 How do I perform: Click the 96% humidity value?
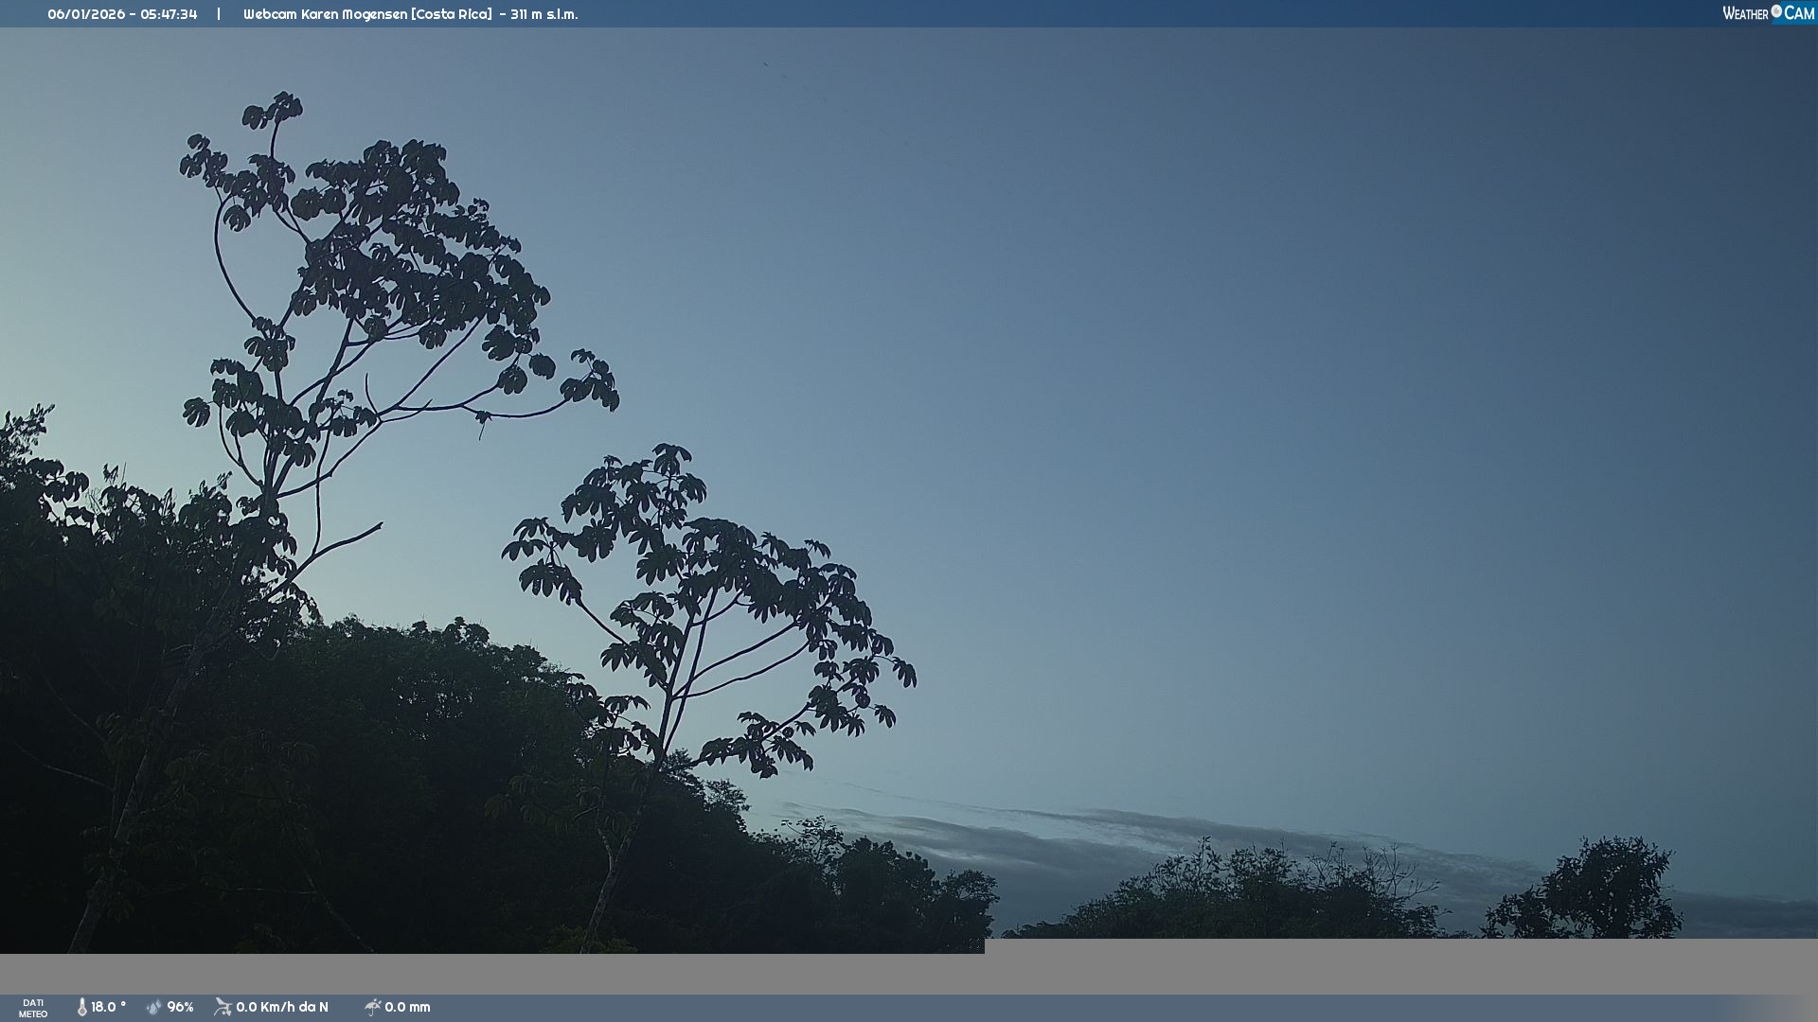[180, 1007]
